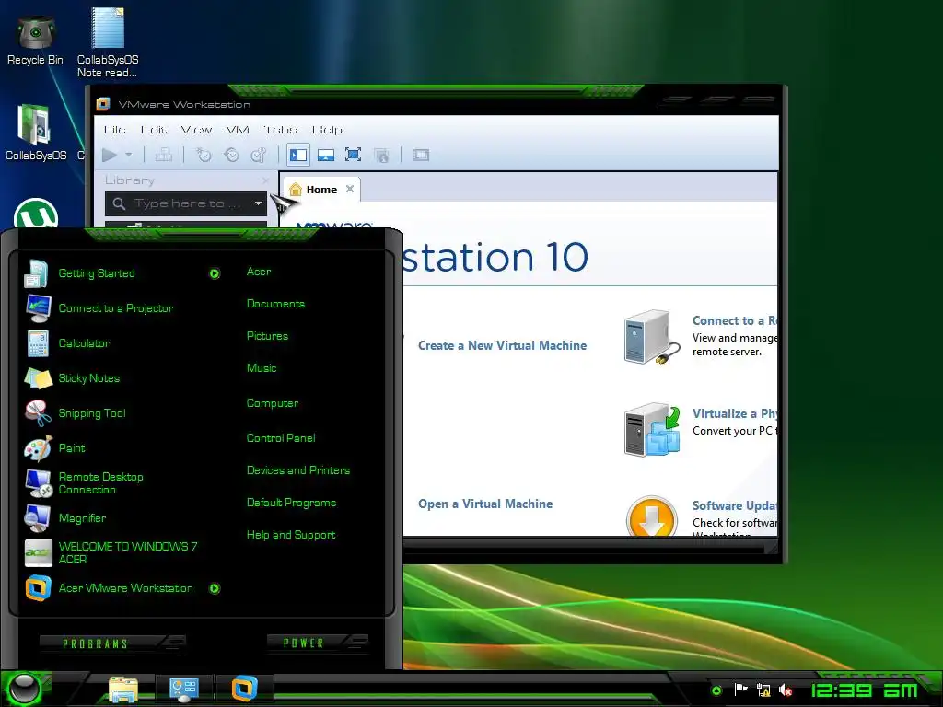Viewport: 943px width, 707px height.
Task: Open Computer from the start menu
Action: click(273, 403)
